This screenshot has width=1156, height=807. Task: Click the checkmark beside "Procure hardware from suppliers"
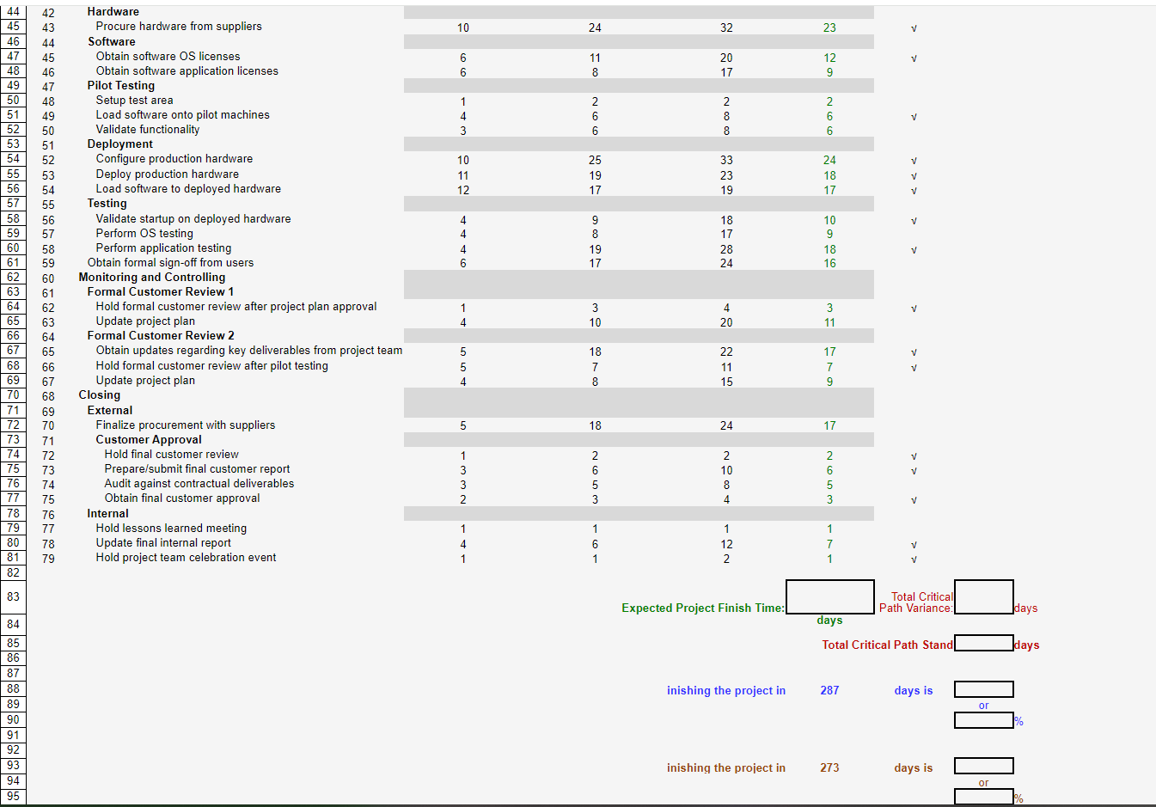pos(914,28)
